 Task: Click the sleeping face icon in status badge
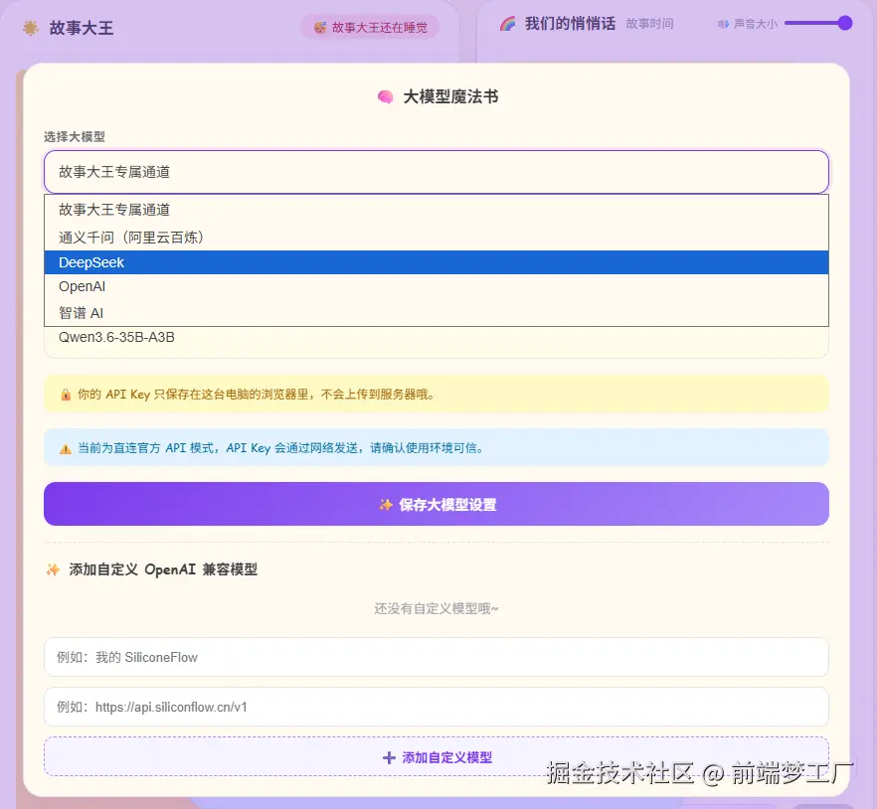[x=320, y=28]
